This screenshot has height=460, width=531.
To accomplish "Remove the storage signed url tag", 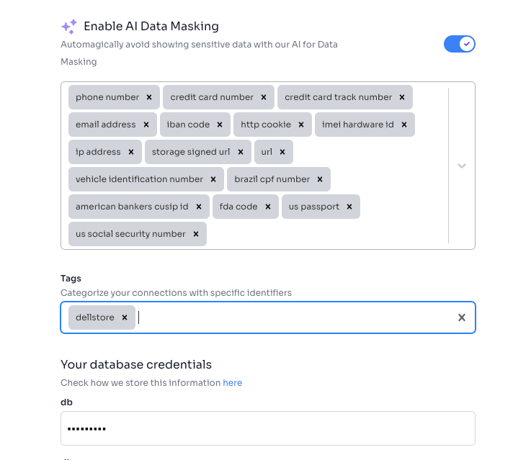I will tap(241, 152).
